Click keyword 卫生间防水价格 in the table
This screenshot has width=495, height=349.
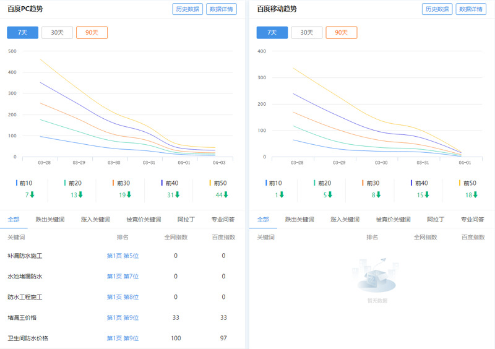(28, 338)
